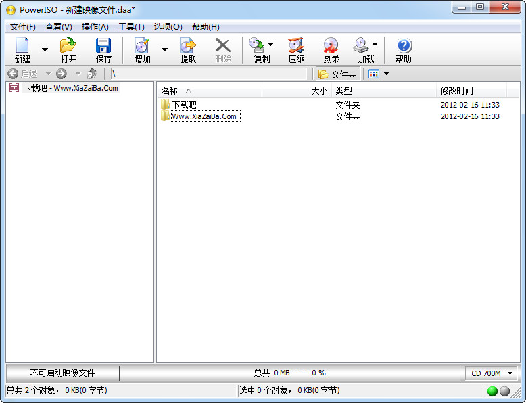The image size is (526, 403).
Task: Sort by the 修改时间 column header
Action: (471, 91)
